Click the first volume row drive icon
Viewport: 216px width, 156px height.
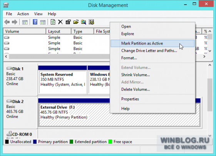pyautogui.click(x=7, y=37)
